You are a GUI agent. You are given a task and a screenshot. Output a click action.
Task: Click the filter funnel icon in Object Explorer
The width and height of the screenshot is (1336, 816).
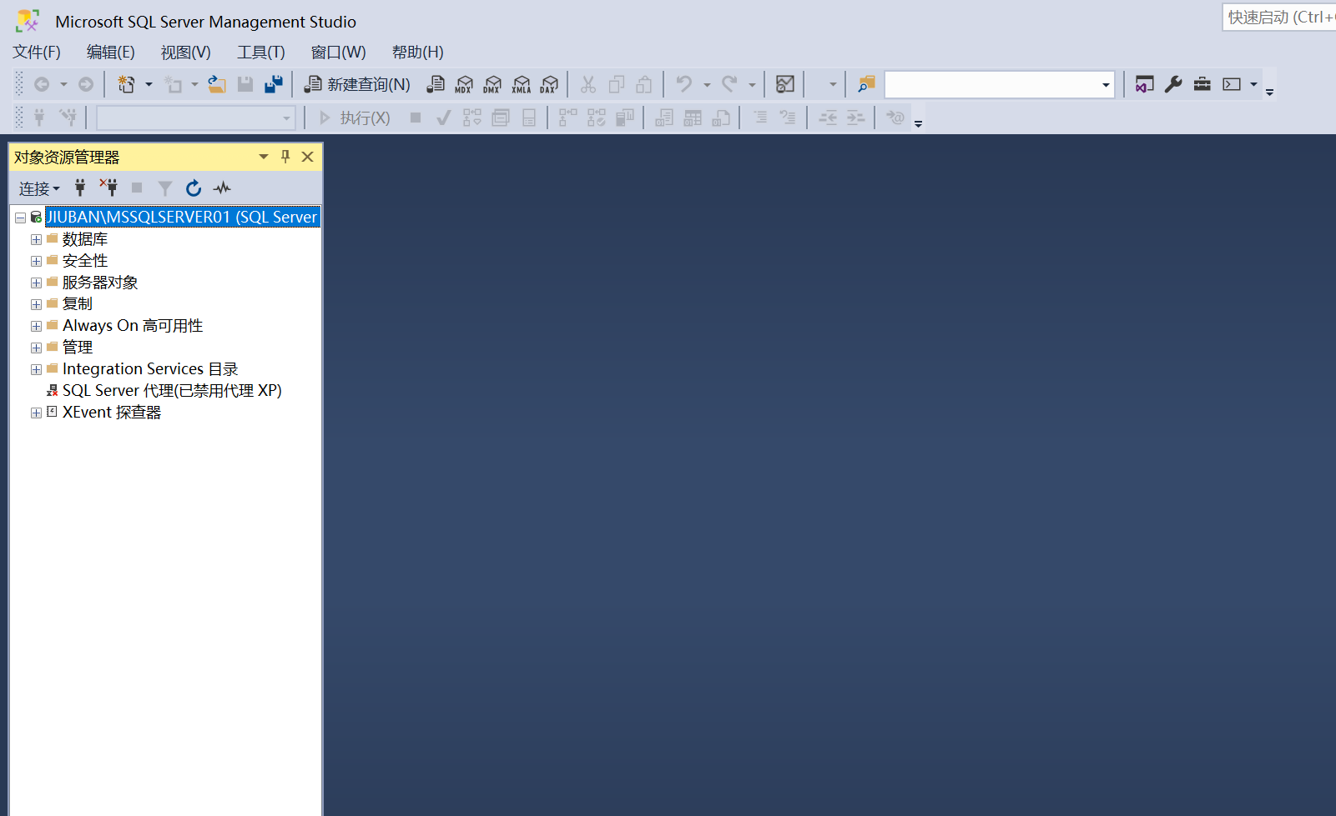point(165,188)
